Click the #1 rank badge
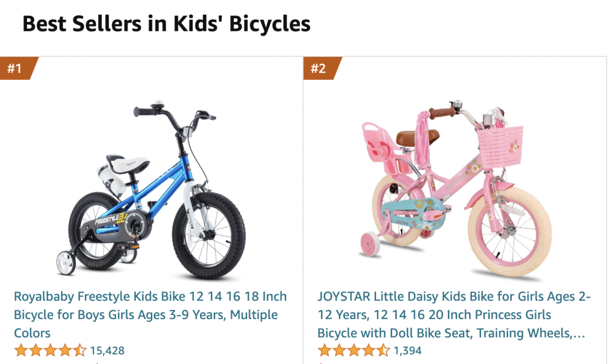The width and height of the screenshot is (608, 364). coord(17,68)
